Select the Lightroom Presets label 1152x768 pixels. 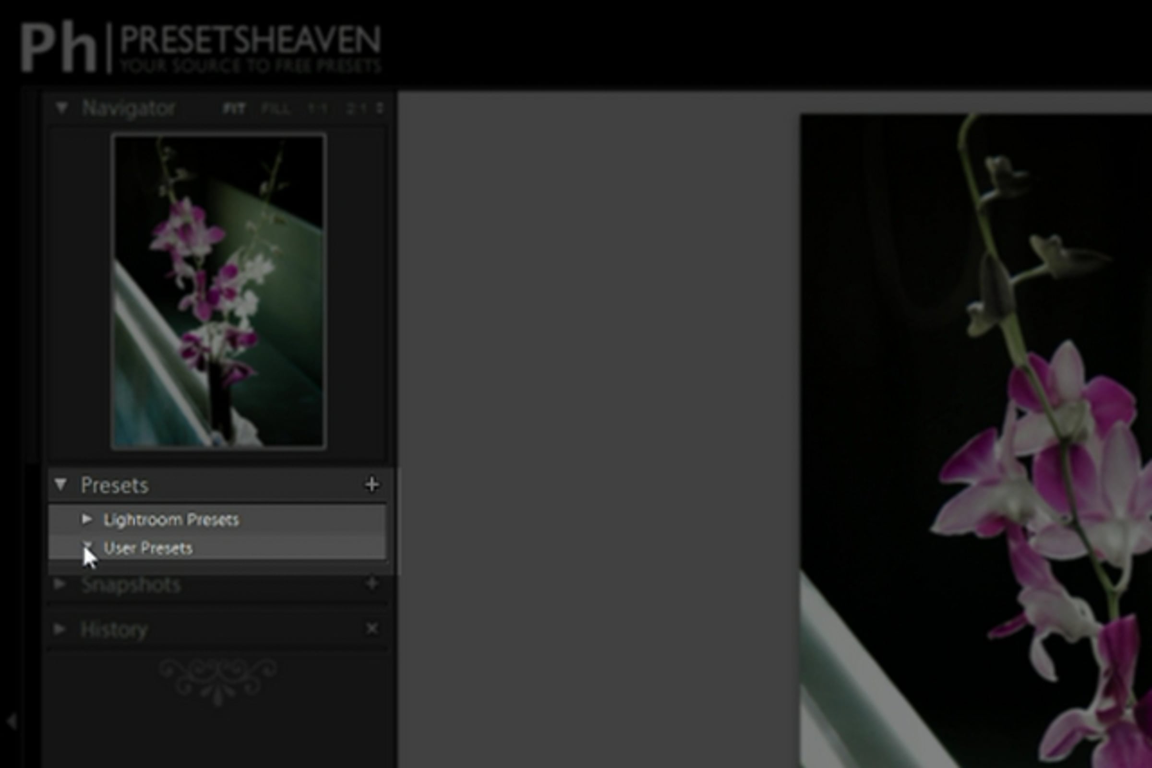tap(171, 519)
